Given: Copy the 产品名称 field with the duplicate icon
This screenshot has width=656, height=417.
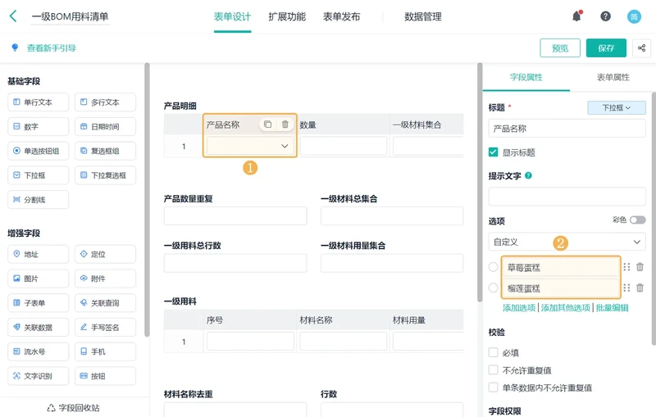Looking at the screenshot, I should [268, 124].
